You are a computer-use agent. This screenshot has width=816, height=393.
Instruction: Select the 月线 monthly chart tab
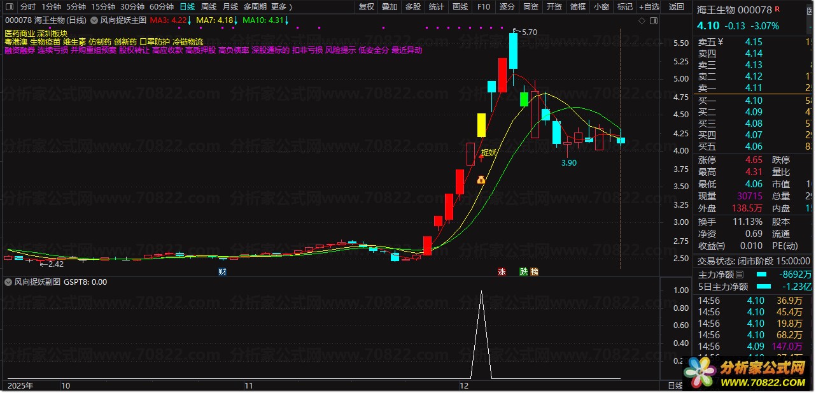click(x=230, y=7)
